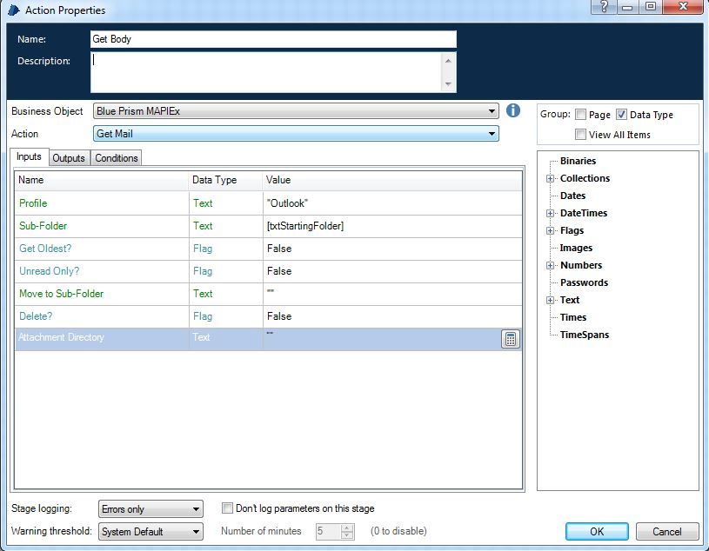
Task: Uncheck the Data Type grouping checkbox
Action: [621, 114]
